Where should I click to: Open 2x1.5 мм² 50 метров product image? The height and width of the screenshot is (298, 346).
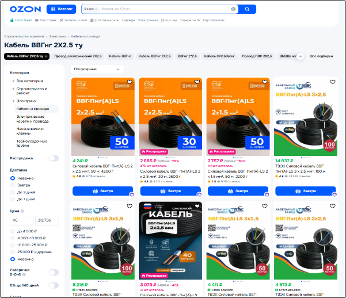click(238, 117)
